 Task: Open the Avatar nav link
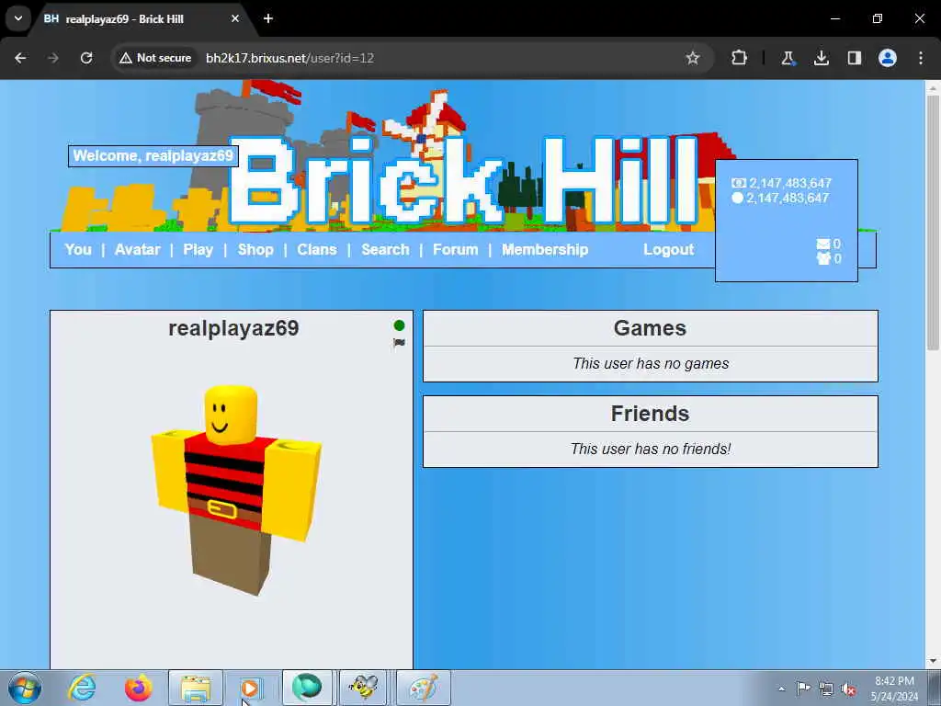(138, 250)
